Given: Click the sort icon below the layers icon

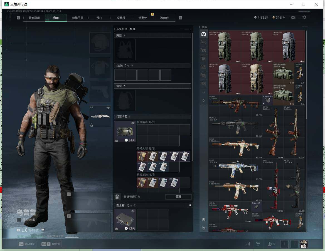Looking at the screenshot, I should (203, 228).
